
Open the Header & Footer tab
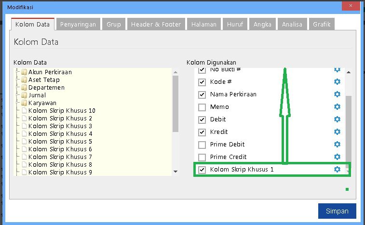[x=156, y=24]
